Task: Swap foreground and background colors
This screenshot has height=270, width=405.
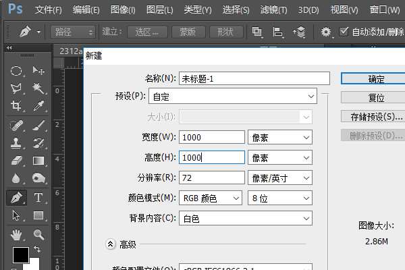Action: tap(37, 249)
